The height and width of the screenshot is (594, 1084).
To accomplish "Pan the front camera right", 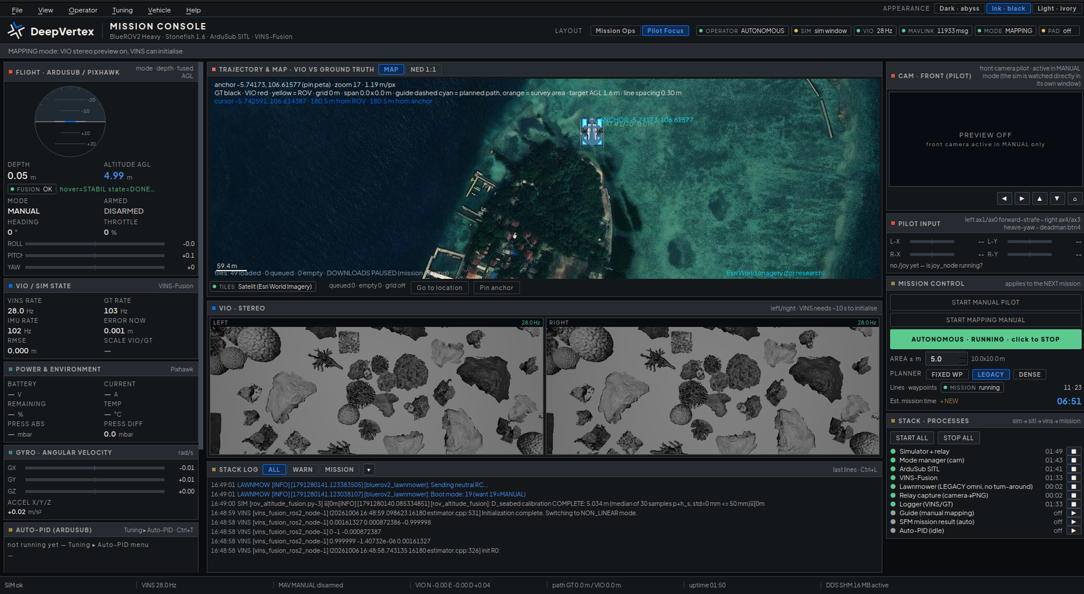I will 1022,198.
